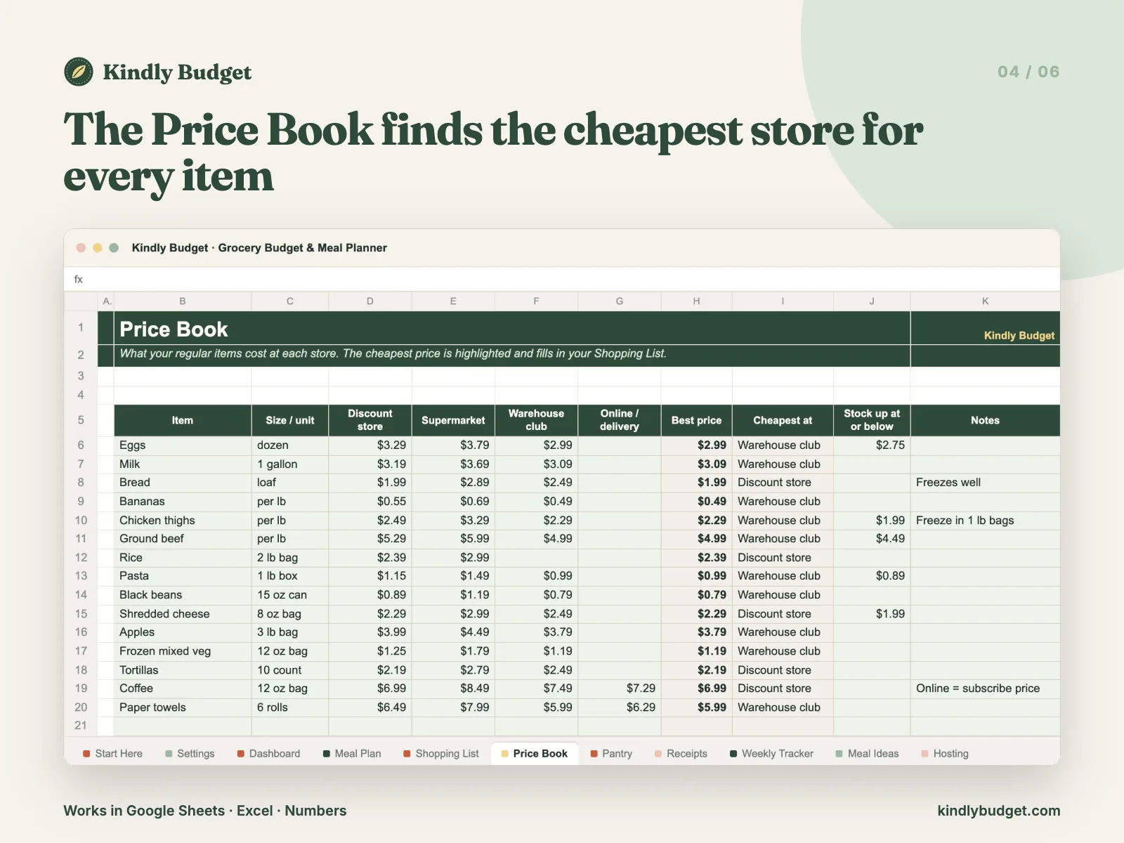Select the Eggs item cell
This screenshot has width=1124, height=843.
click(x=183, y=445)
